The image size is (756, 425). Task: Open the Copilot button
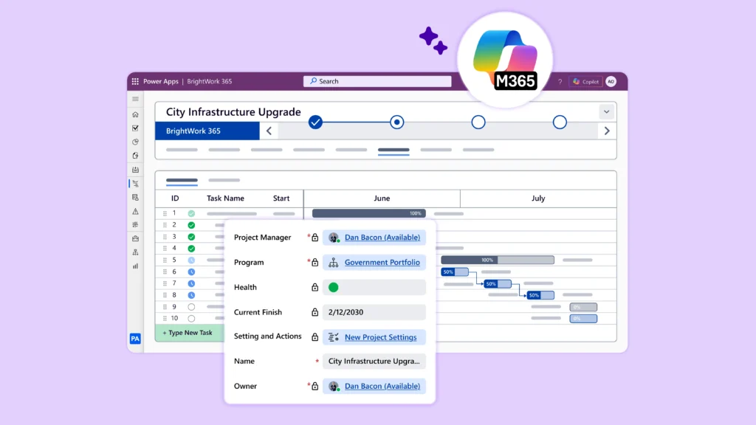tap(585, 82)
